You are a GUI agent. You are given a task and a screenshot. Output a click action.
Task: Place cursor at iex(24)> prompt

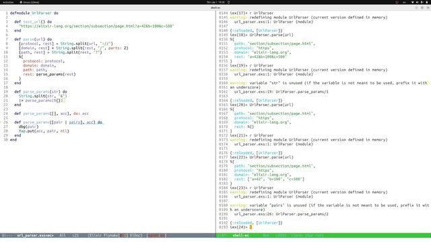pos(251,227)
